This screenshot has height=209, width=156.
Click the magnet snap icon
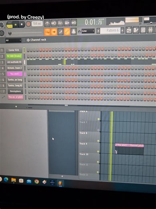pyautogui.click(x=79, y=32)
